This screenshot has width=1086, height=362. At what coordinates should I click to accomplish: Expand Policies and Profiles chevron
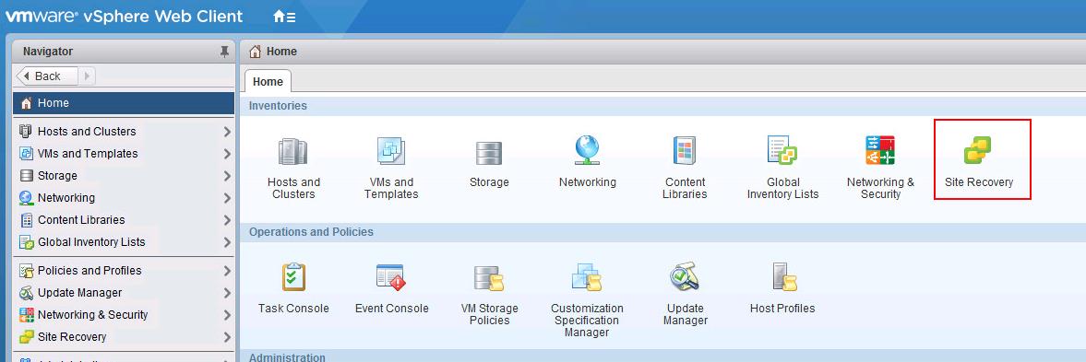point(226,270)
